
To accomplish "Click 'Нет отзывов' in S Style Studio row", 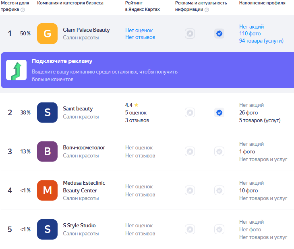I will [x=140, y=233].
